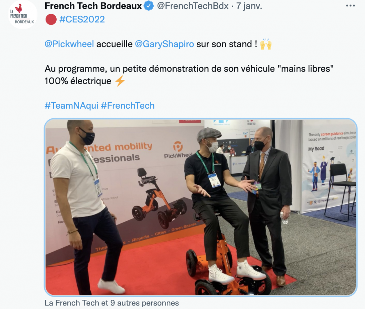This screenshot has height=309, width=365.
Task: Click the tweet text about véhicule mains libres
Action: pos(189,75)
